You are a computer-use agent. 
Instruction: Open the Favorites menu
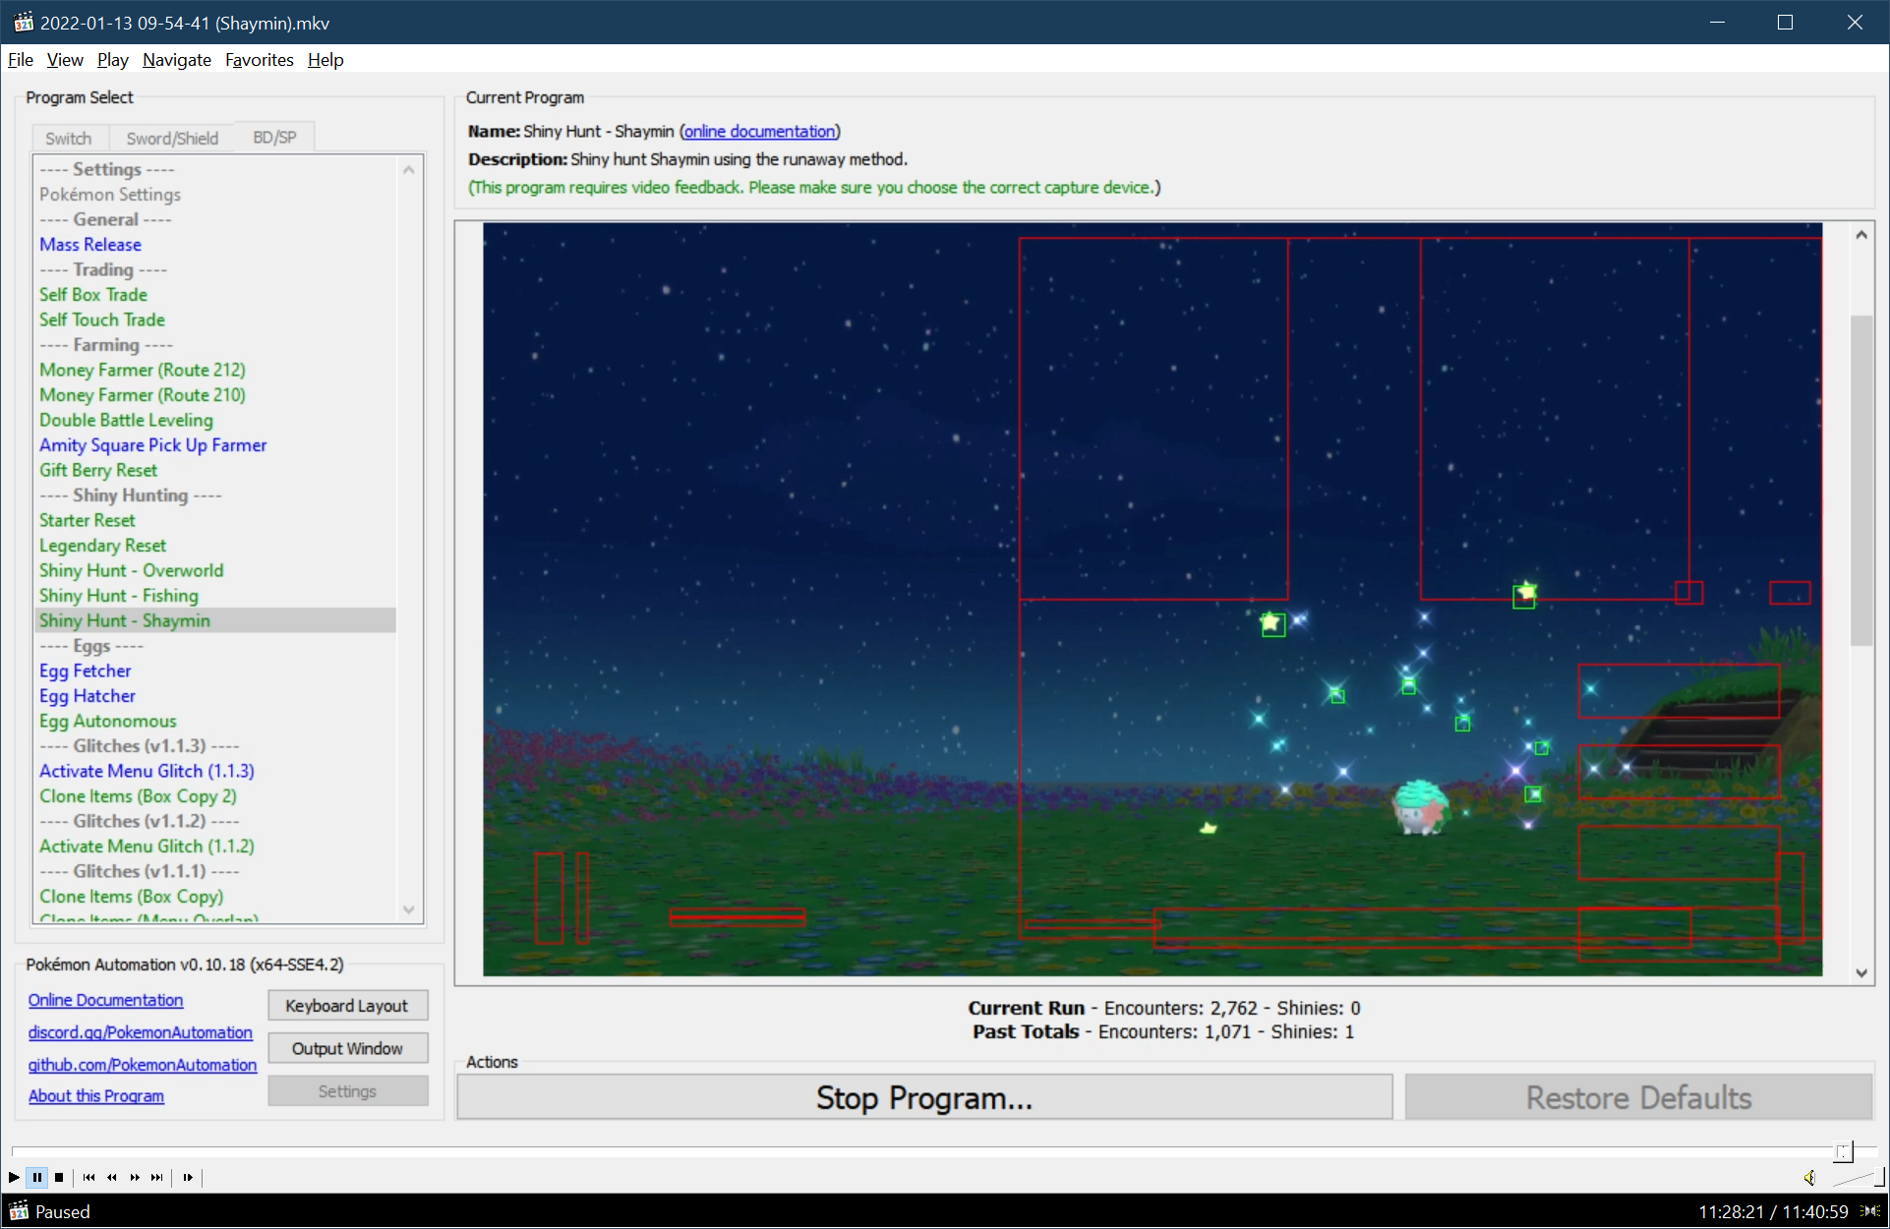tap(259, 60)
